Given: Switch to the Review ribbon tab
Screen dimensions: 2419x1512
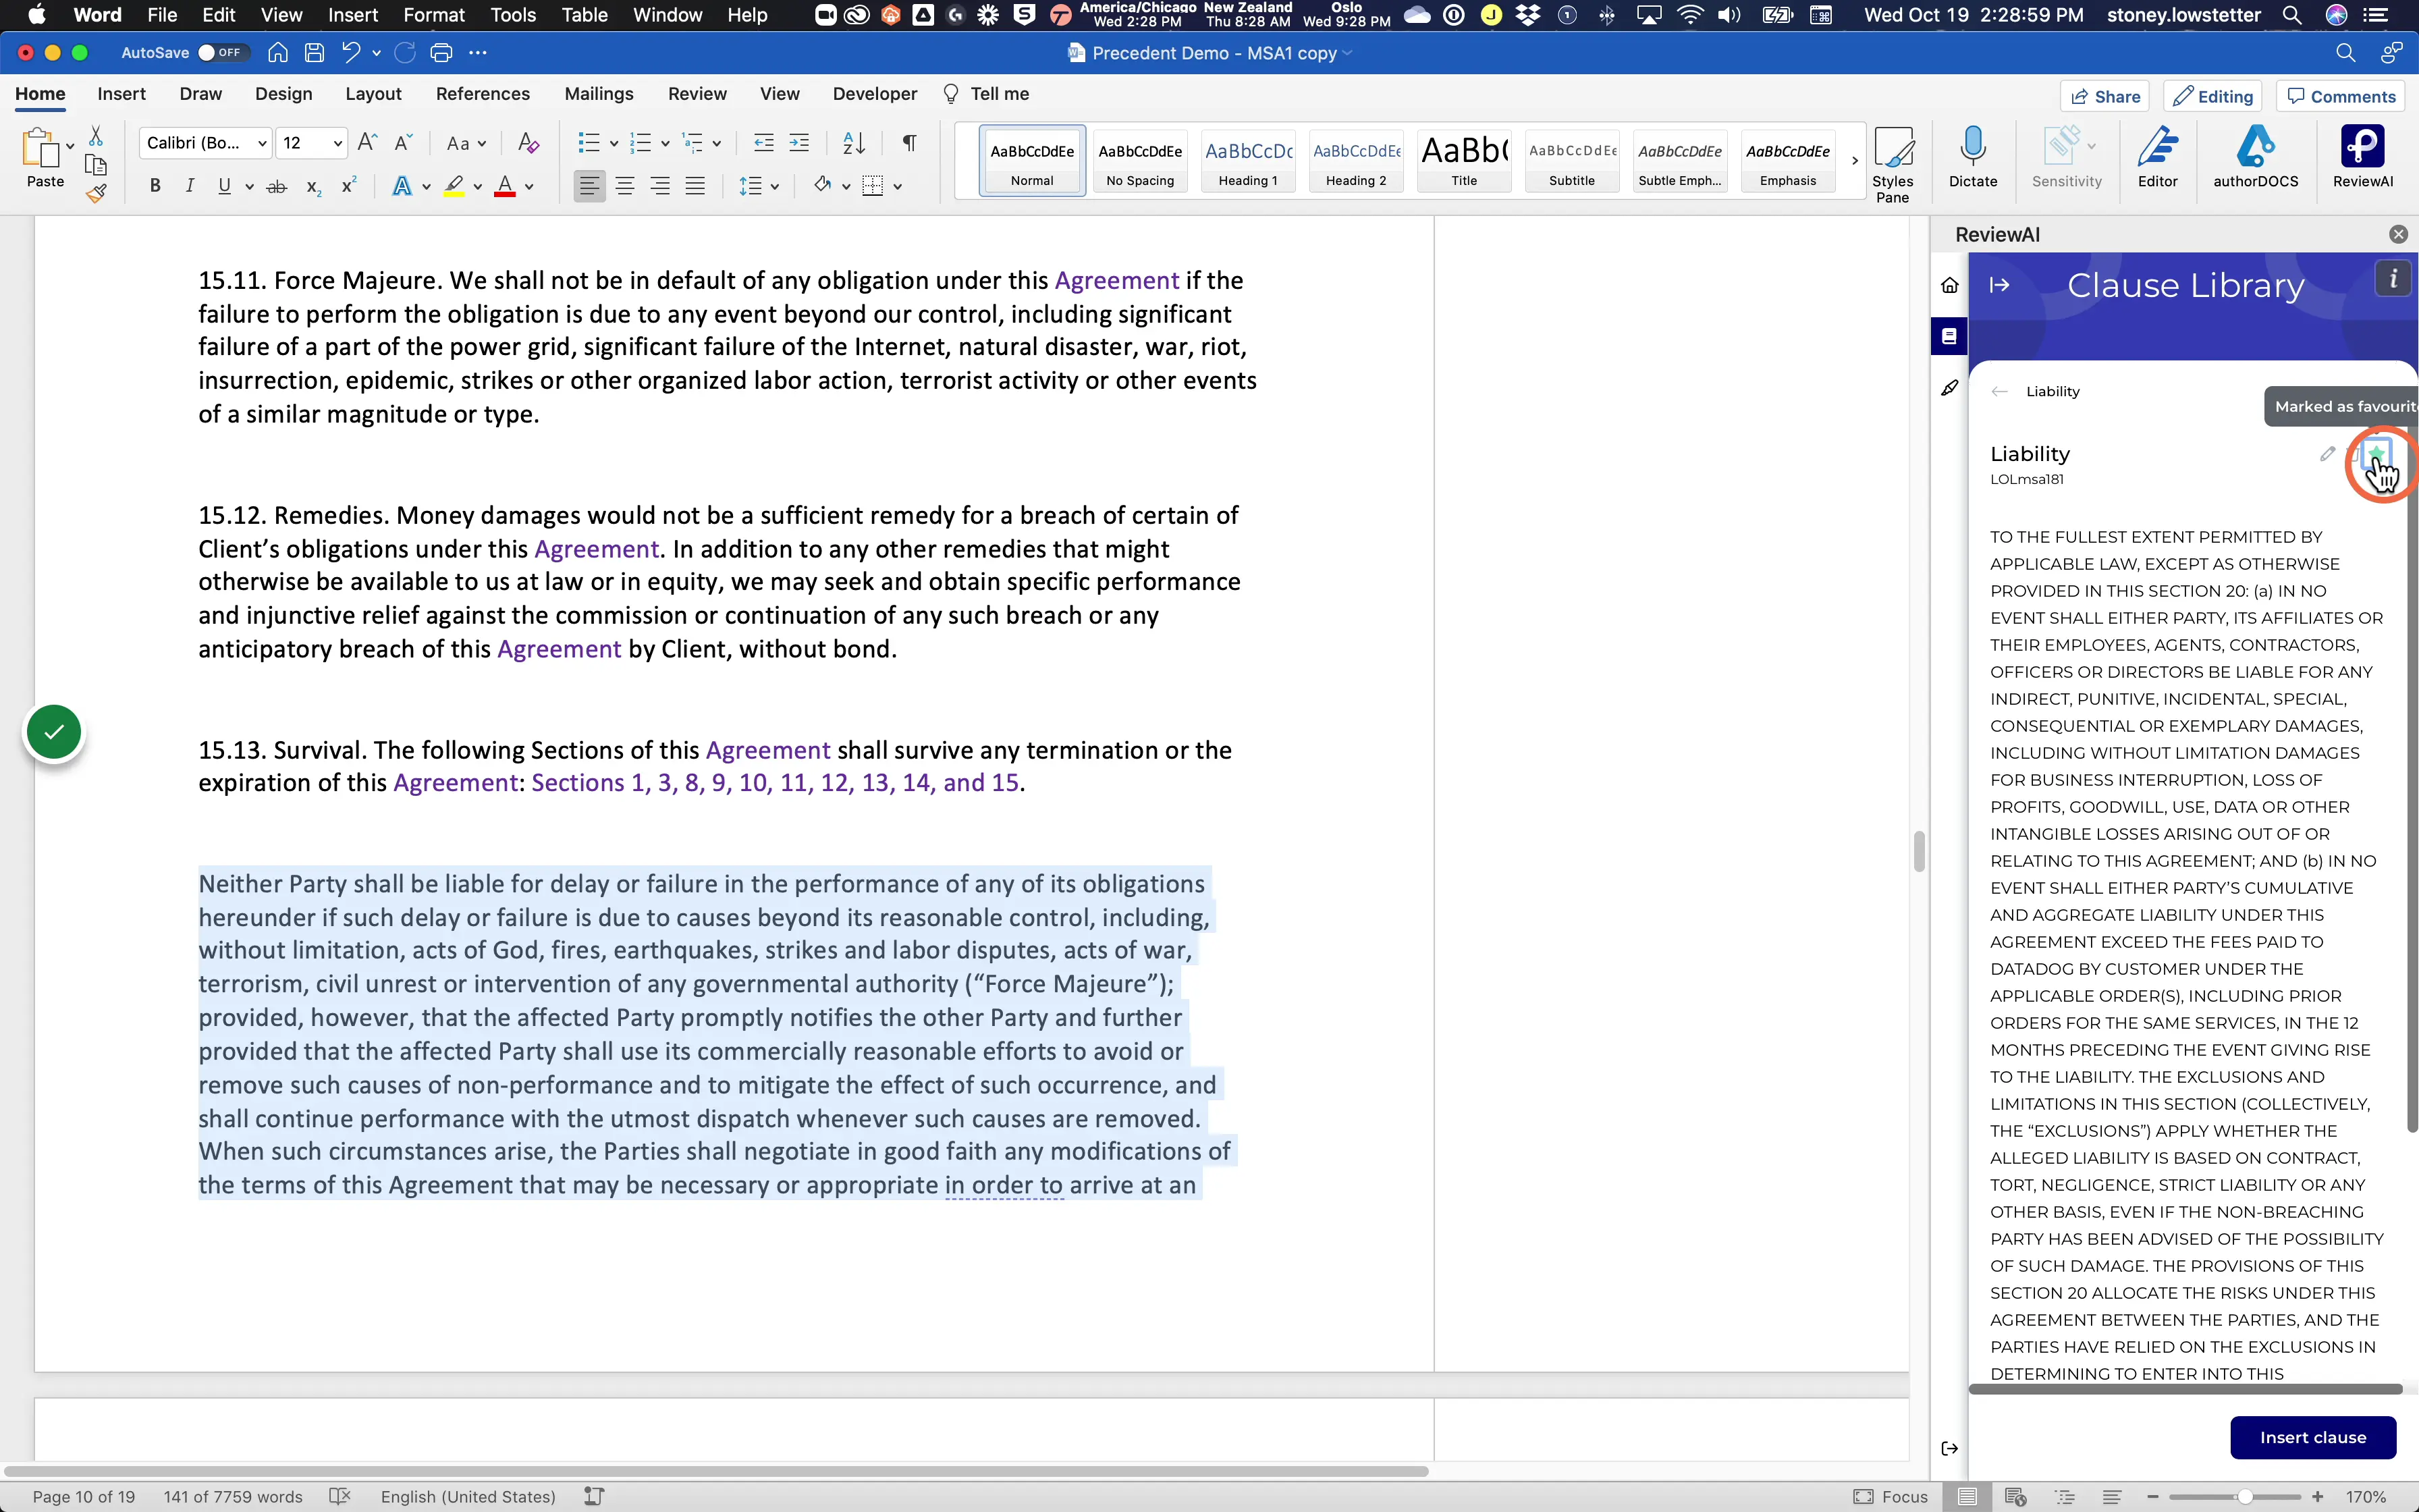Looking at the screenshot, I should coord(697,94).
